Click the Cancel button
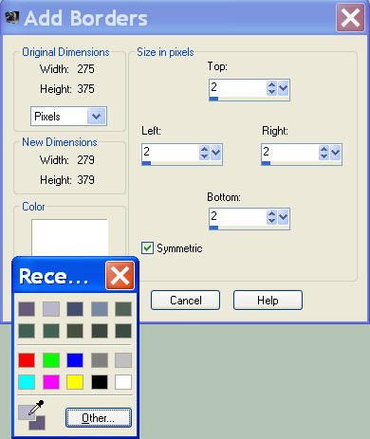The width and height of the screenshot is (370, 439). [x=185, y=300]
